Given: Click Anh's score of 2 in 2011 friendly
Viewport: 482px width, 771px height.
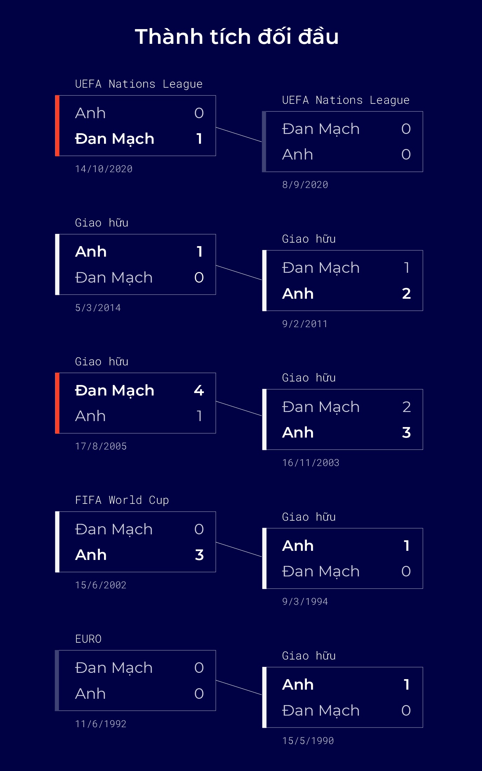Looking at the screenshot, I should [x=406, y=293].
